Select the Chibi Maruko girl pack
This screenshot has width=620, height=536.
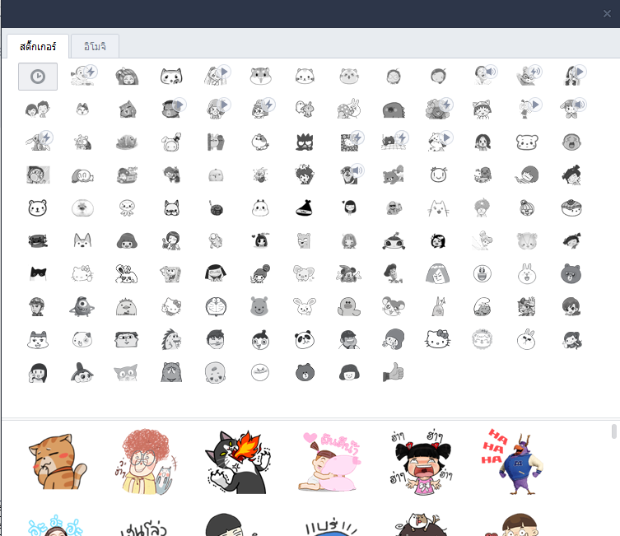point(482,110)
